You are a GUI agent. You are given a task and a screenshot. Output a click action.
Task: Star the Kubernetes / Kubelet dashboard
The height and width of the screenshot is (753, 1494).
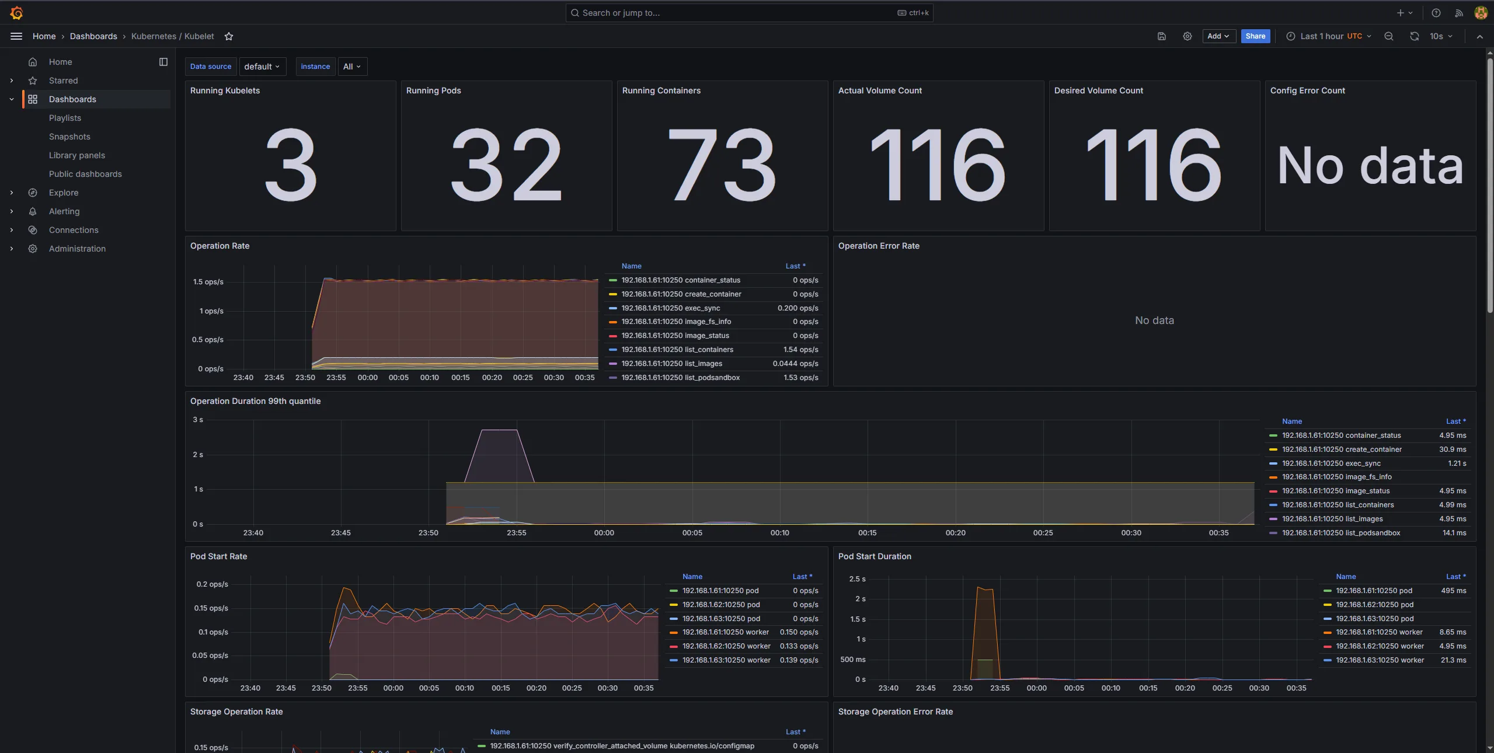(x=229, y=36)
